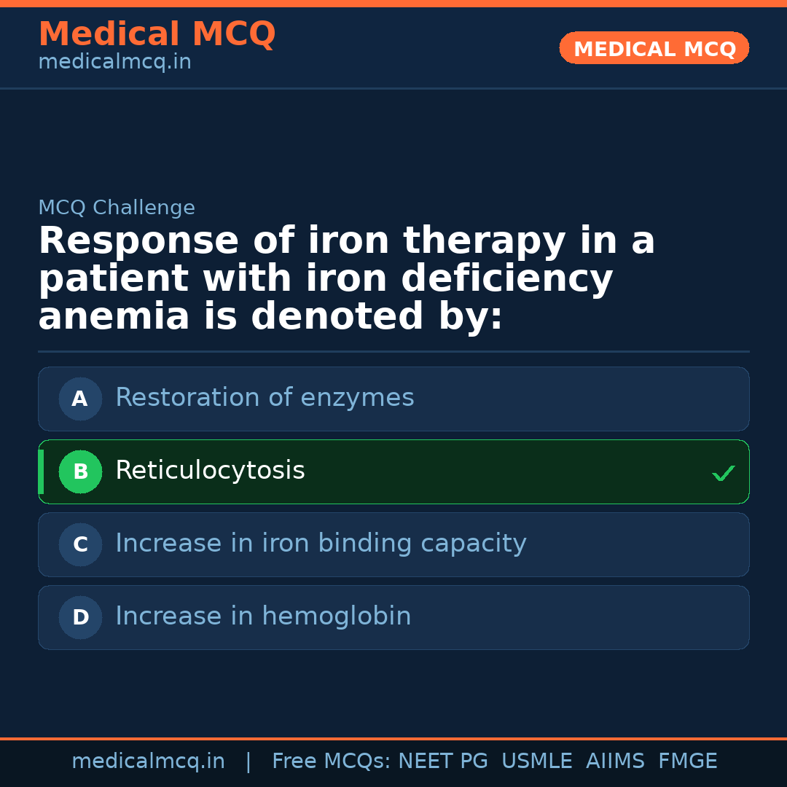Select 'USMLE' in the footer
Viewport: 787px width, 787px height.
pyautogui.click(x=536, y=761)
